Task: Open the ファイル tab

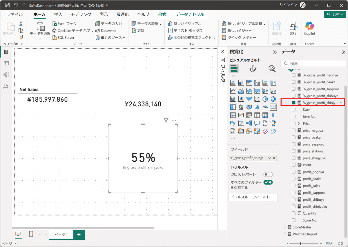Action: [15, 14]
